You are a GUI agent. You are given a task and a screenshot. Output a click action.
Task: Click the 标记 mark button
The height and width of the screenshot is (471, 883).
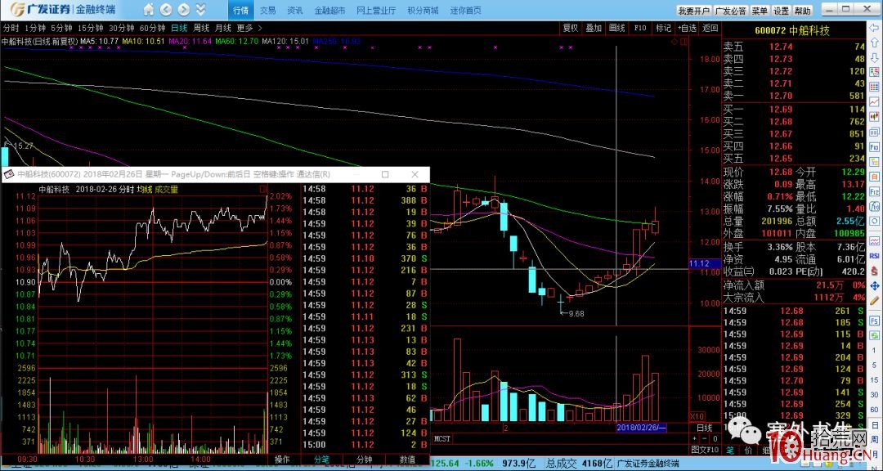click(663, 28)
